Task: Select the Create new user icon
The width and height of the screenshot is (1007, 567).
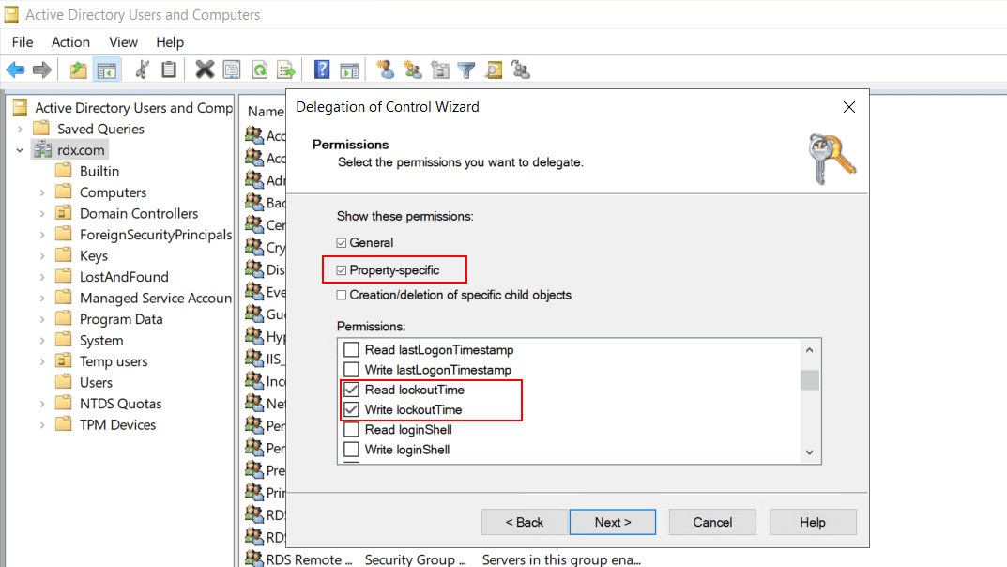Action: (384, 69)
